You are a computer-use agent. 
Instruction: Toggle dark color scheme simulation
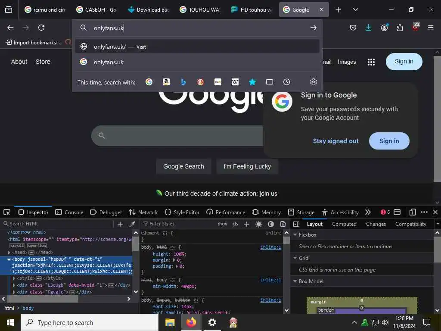tap(271, 224)
